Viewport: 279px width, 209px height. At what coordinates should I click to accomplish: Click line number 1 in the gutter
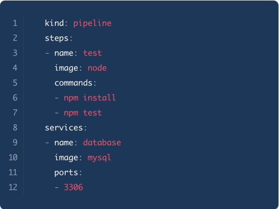tap(15, 23)
